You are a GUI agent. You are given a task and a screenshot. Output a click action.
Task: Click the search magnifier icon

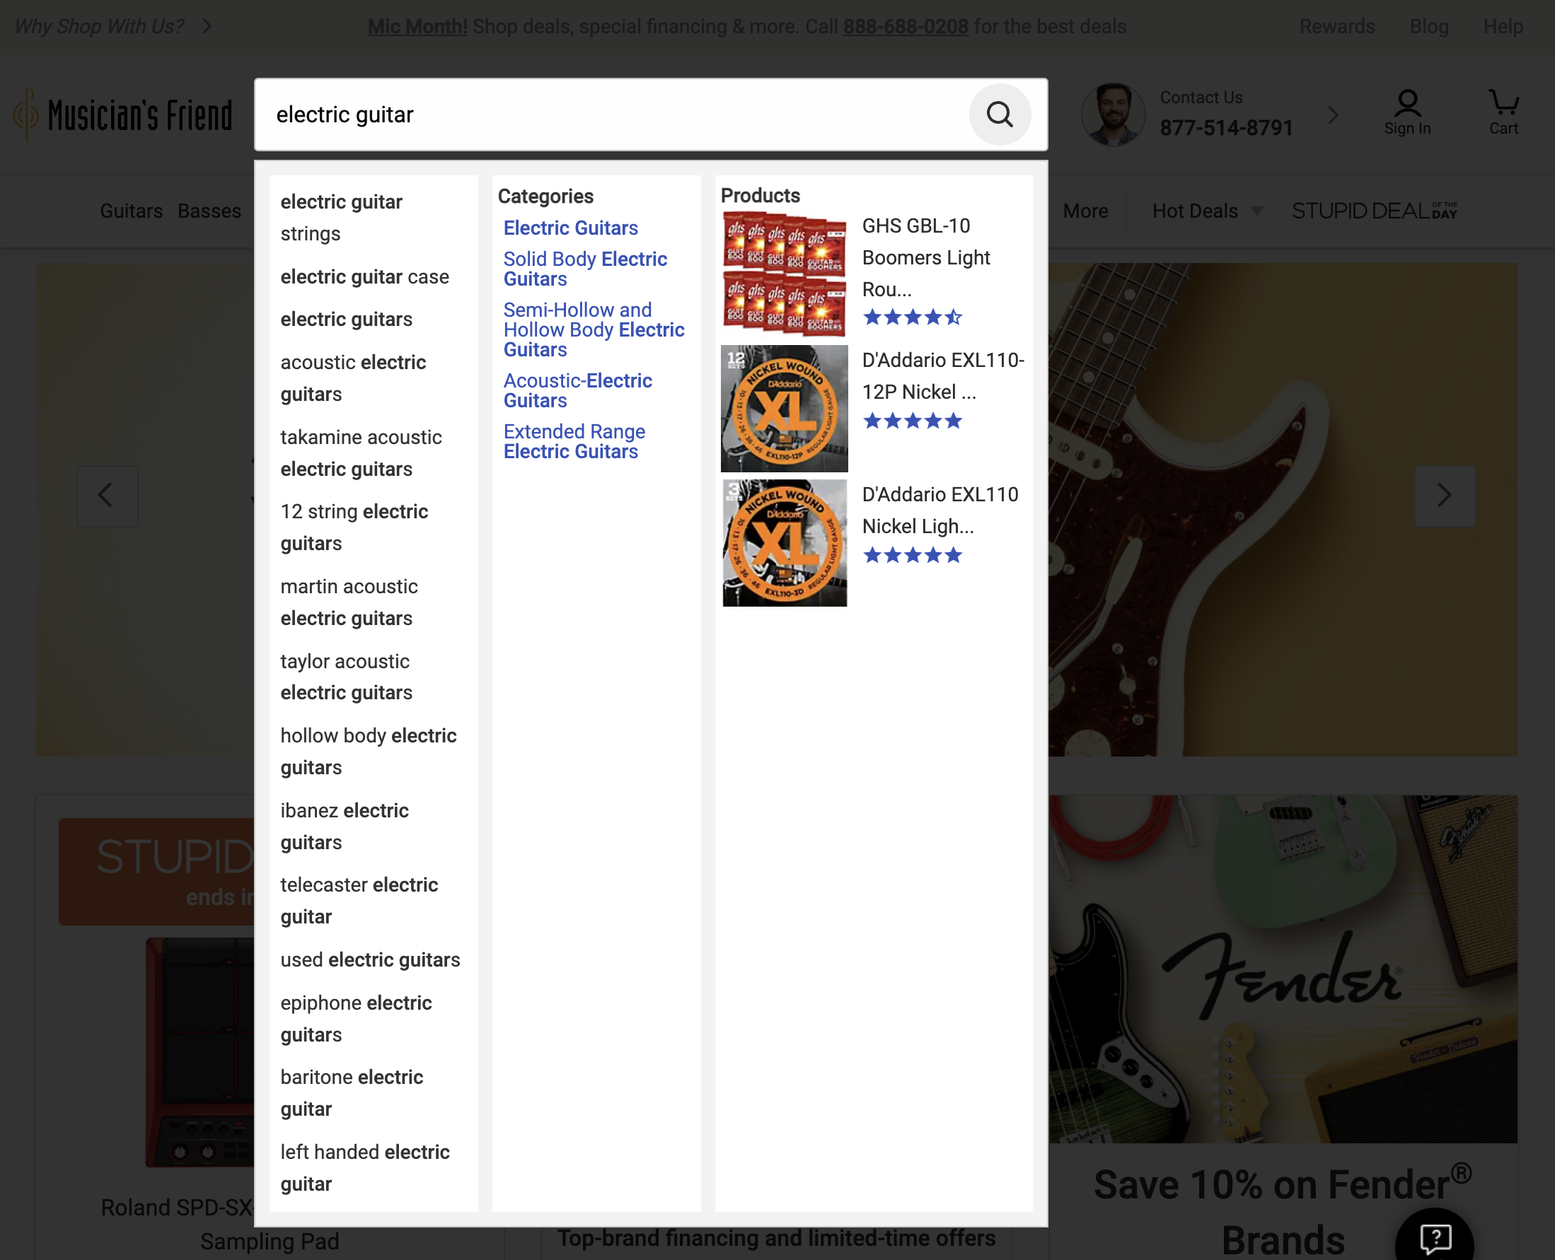[x=1000, y=115]
